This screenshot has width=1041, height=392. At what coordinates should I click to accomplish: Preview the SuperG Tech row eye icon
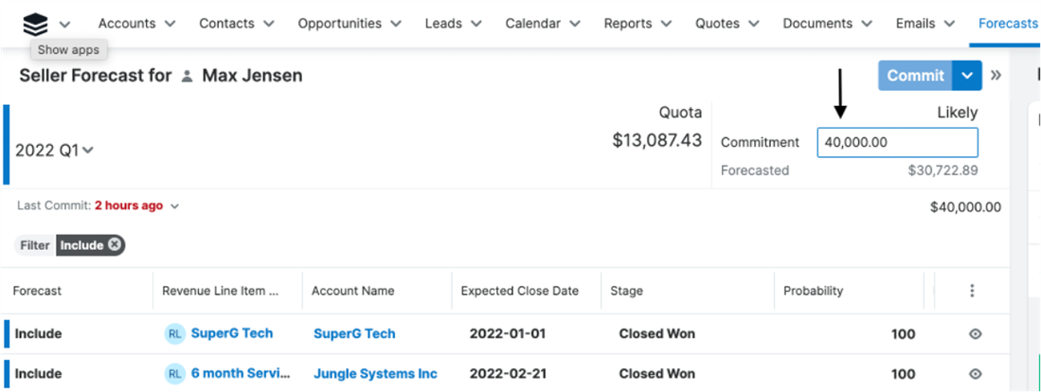pyautogui.click(x=976, y=334)
